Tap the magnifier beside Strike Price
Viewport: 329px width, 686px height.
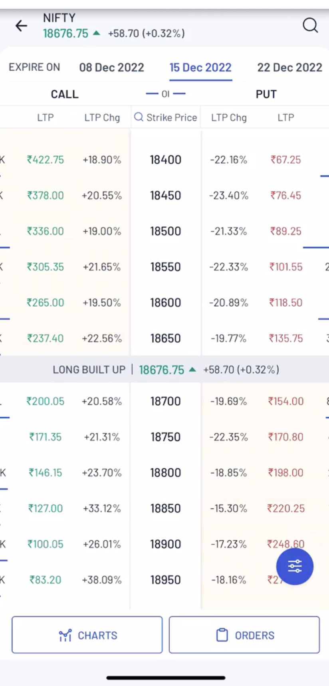139,117
